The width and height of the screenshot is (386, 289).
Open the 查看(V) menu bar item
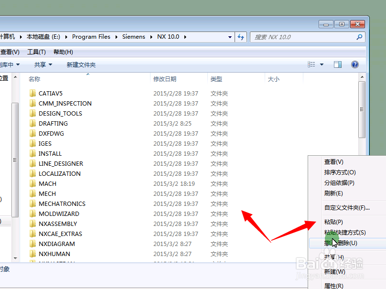click(10, 52)
